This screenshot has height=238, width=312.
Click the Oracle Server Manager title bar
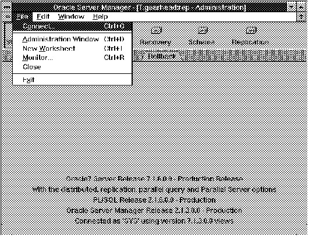150,8
